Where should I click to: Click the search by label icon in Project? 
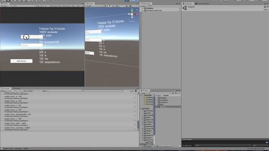click(176, 93)
